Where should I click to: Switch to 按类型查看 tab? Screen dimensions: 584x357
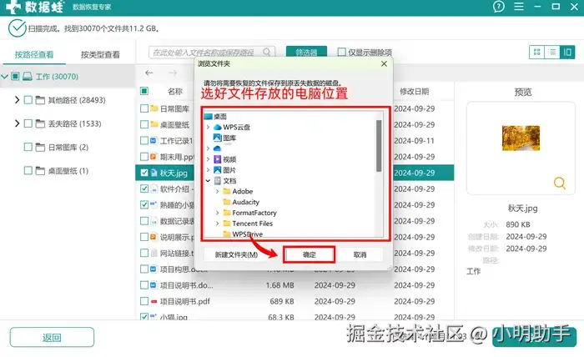101,55
